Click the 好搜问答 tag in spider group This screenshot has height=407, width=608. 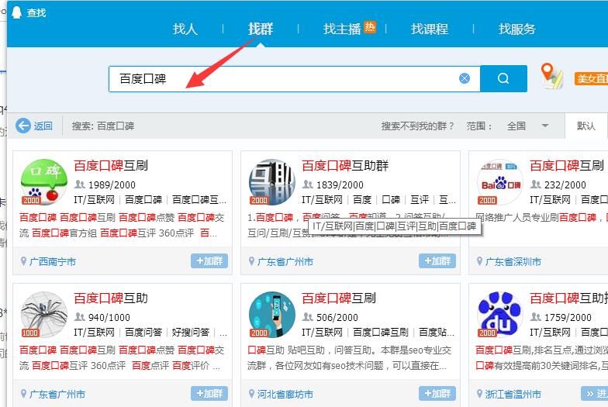coord(191,332)
